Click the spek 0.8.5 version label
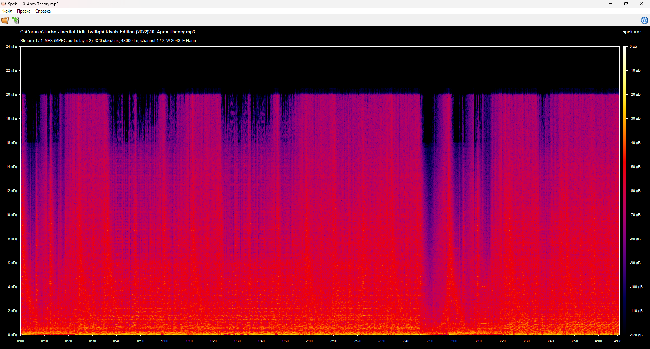Screen dimensions: 650x349 coord(632,32)
